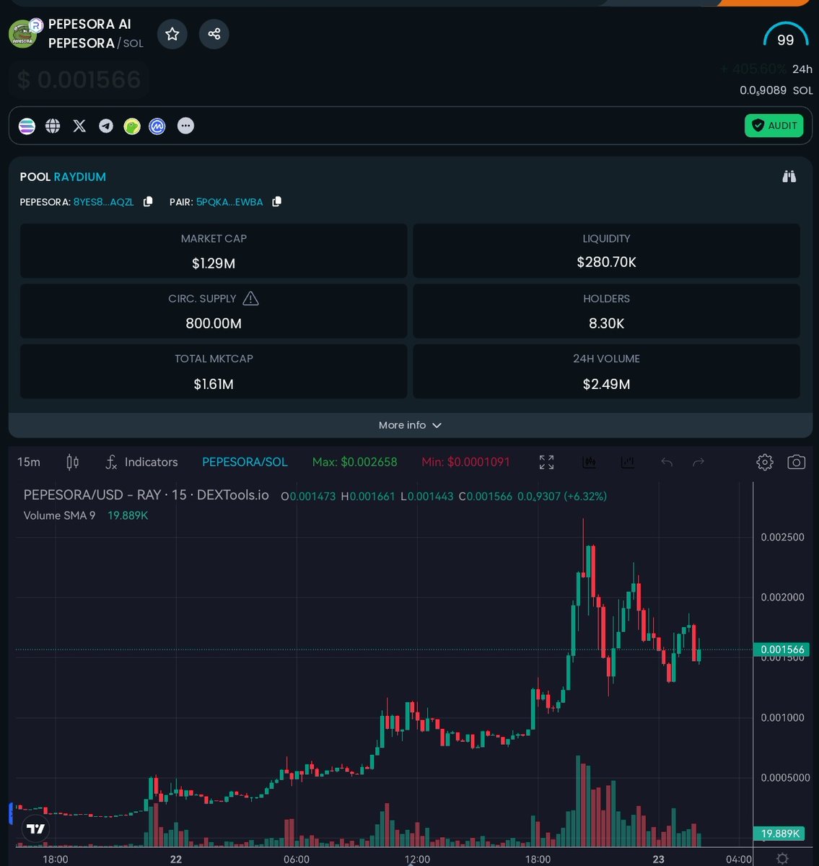The height and width of the screenshot is (866, 819).
Task: Click the red line-chart toolbar icon beside undo
Action: 628,462
